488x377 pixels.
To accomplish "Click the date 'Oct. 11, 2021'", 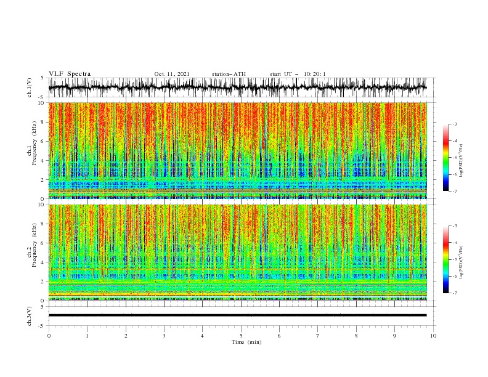I will [172, 74].
